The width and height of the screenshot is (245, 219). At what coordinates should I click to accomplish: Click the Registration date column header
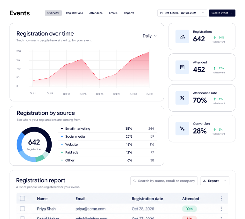pyautogui.click(x=147, y=199)
